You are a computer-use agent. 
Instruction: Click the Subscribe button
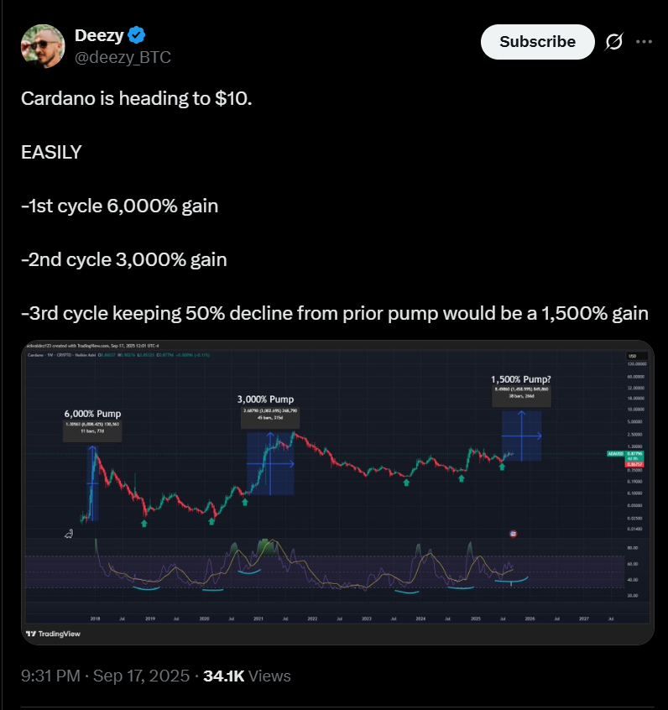(537, 41)
